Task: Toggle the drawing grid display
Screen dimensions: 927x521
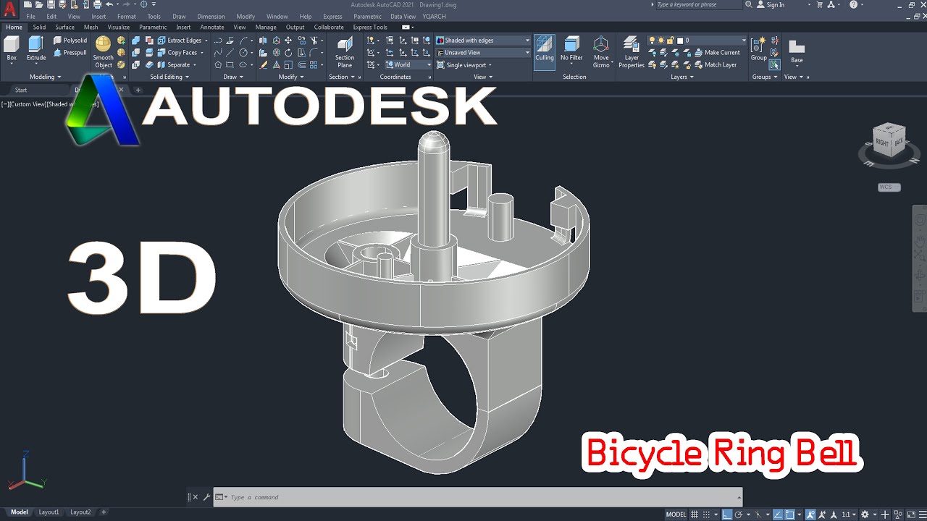Action: pos(695,514)
